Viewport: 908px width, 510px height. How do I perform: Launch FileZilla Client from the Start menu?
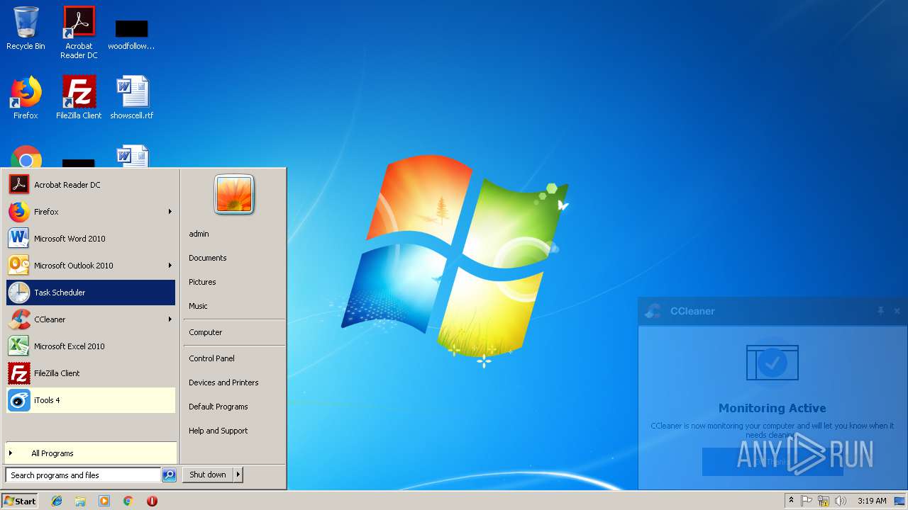91,373
